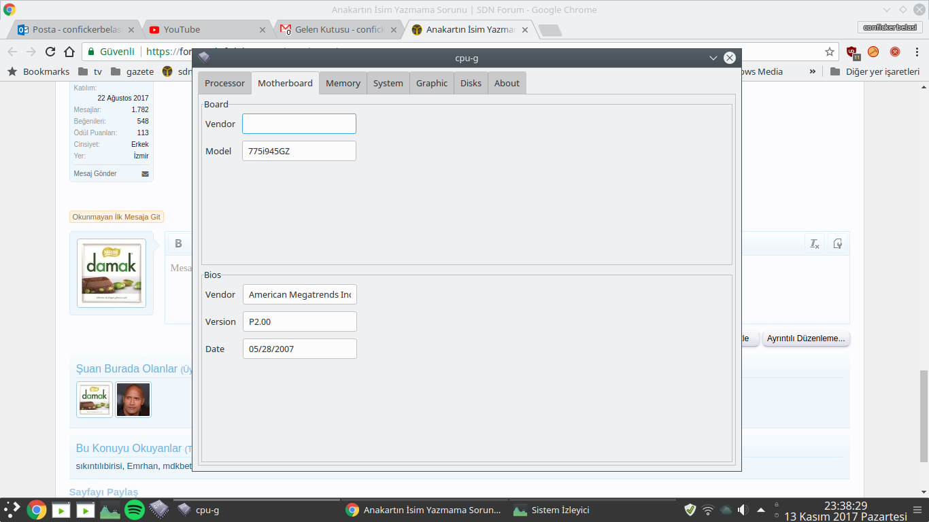
Task: Click the mail envelope icon beside Mesaj Gönder
Action: (x=145, y=174)
